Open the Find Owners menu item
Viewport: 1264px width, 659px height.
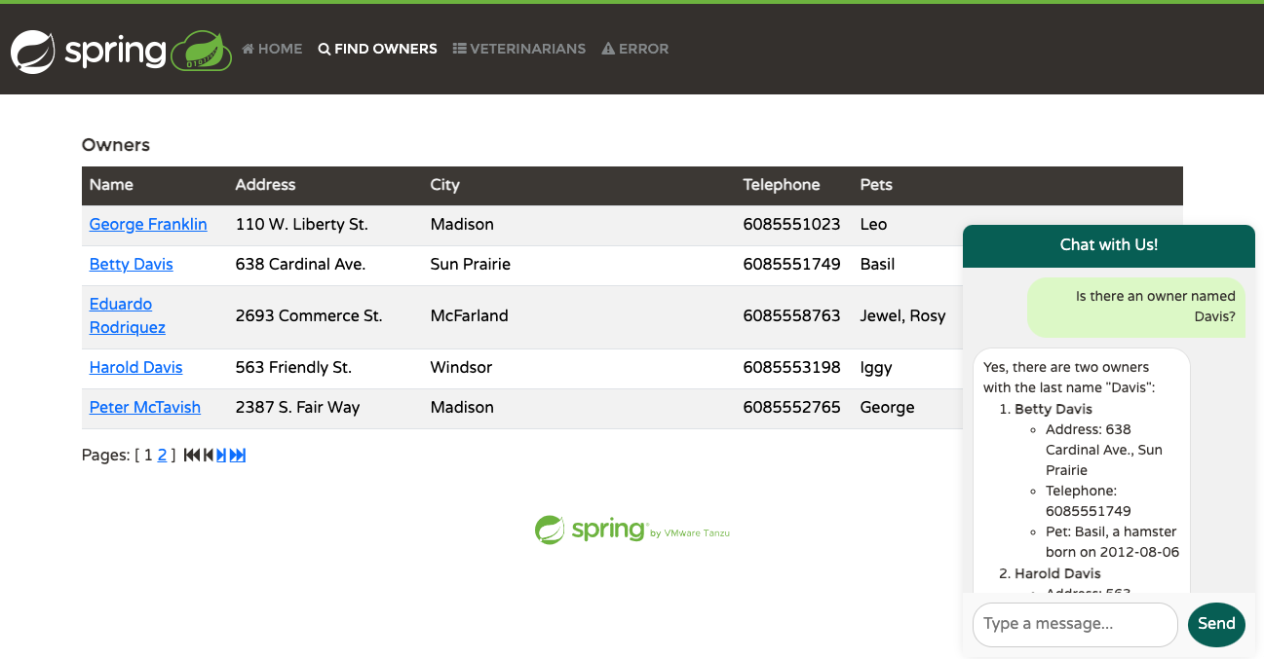pos(377,49)
